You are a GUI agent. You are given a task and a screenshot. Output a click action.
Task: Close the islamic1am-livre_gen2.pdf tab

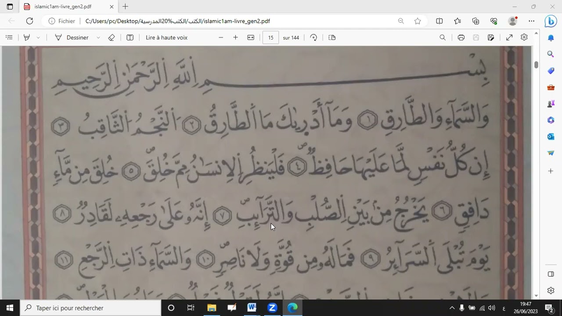pos(112,7)
